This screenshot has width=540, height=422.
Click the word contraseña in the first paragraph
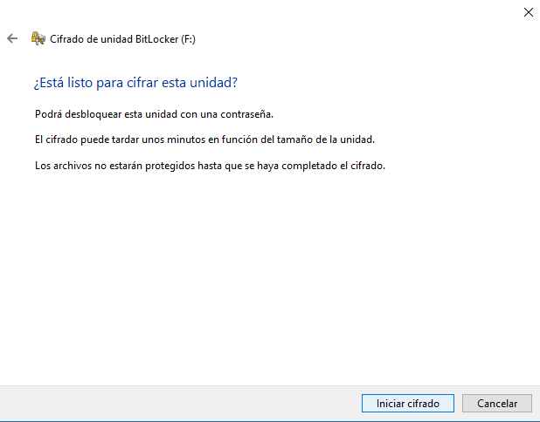click(249, 114)
